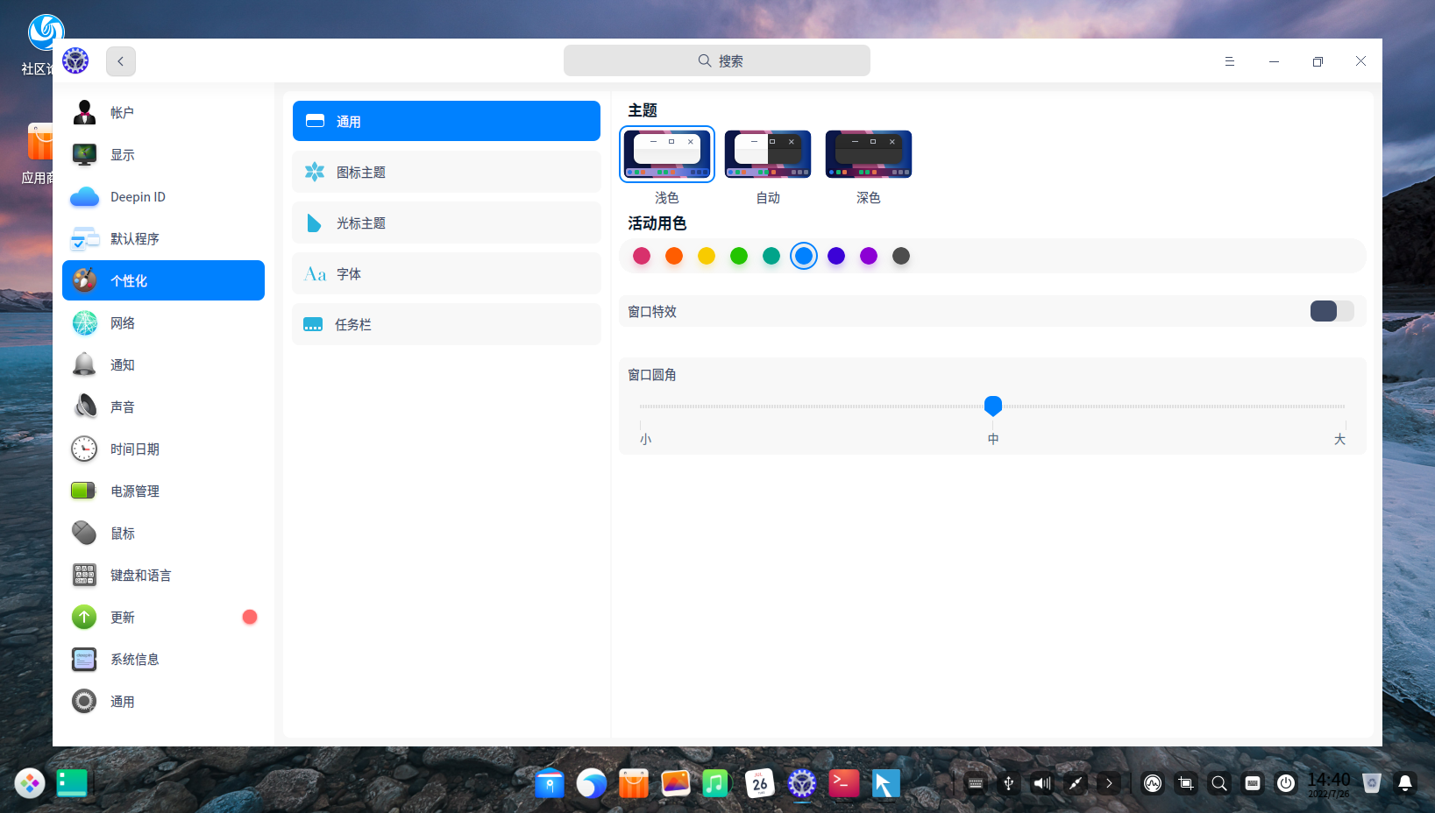Select the 深色 dark theme
This screenshot has height=813, width=1435.
868,155
